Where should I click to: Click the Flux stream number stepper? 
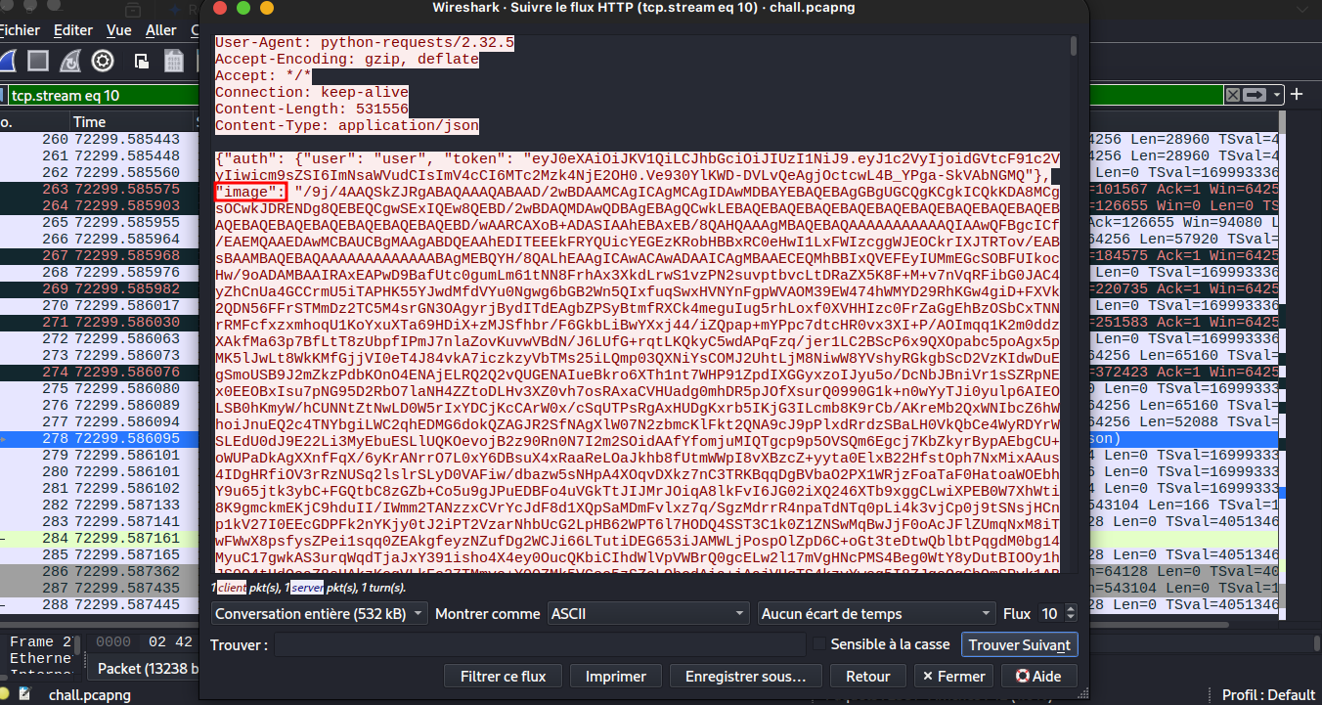point(1070,614)
